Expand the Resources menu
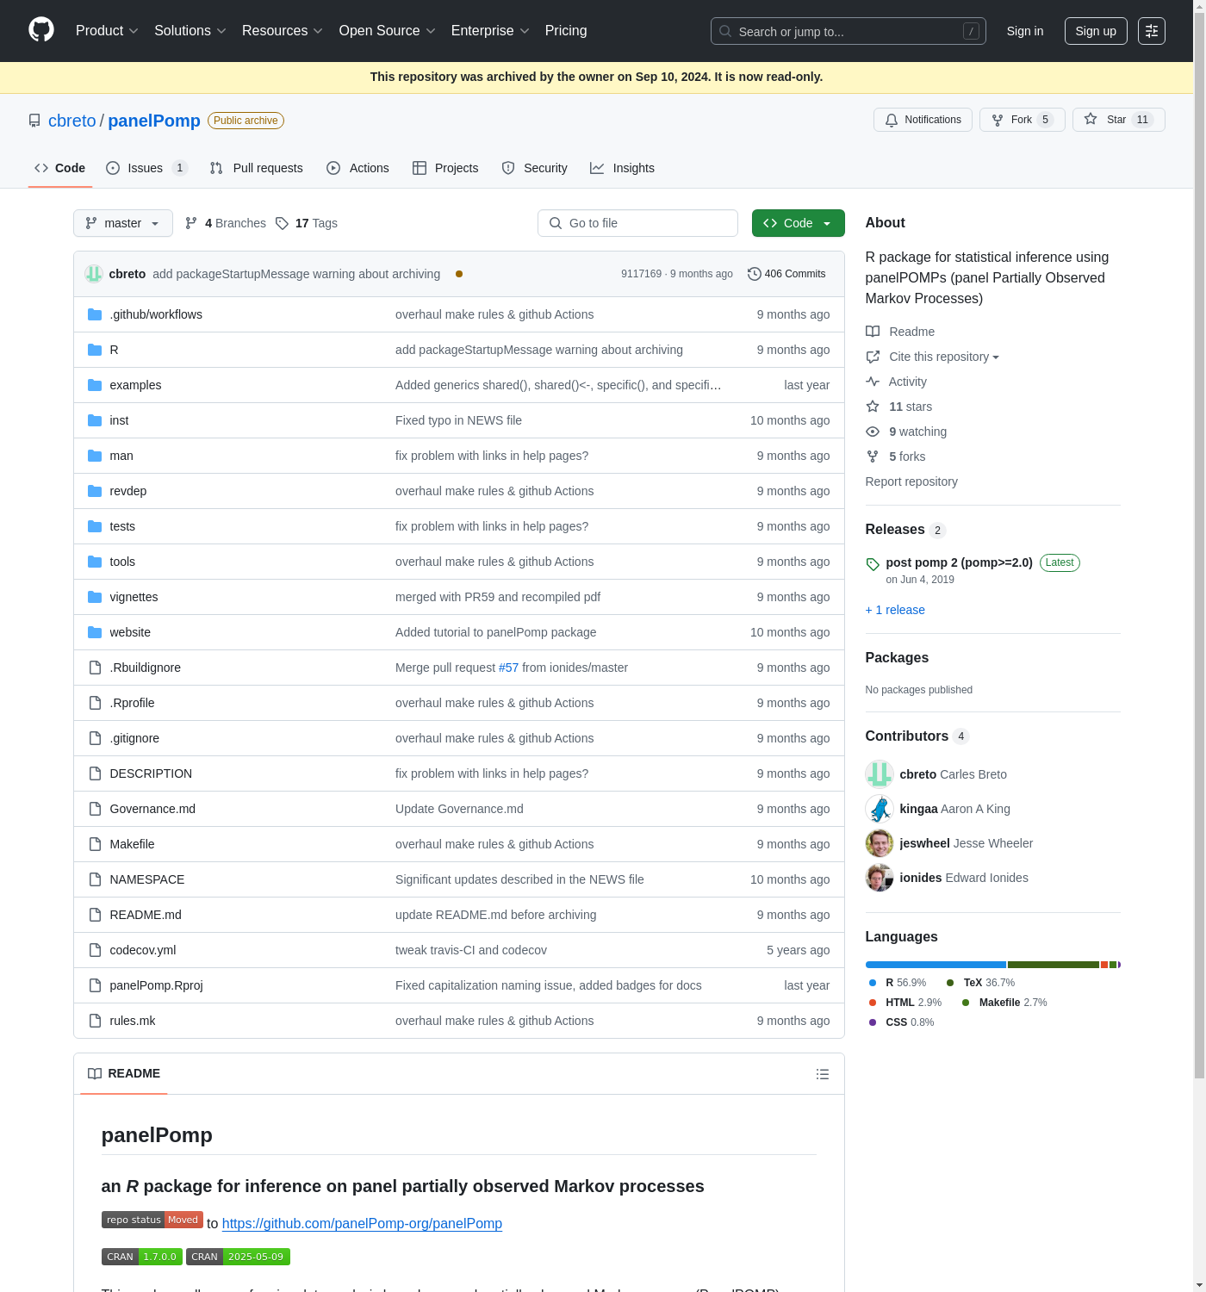 283,31
